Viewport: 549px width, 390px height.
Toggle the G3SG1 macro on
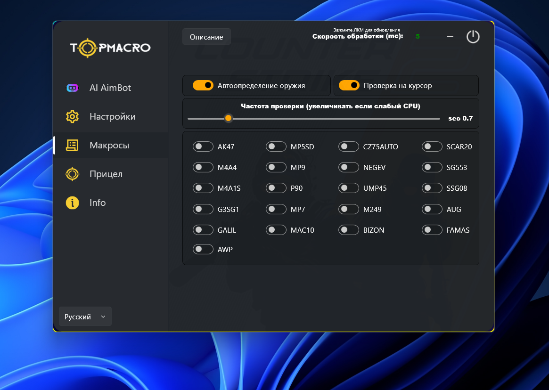(x=203, y=209)
